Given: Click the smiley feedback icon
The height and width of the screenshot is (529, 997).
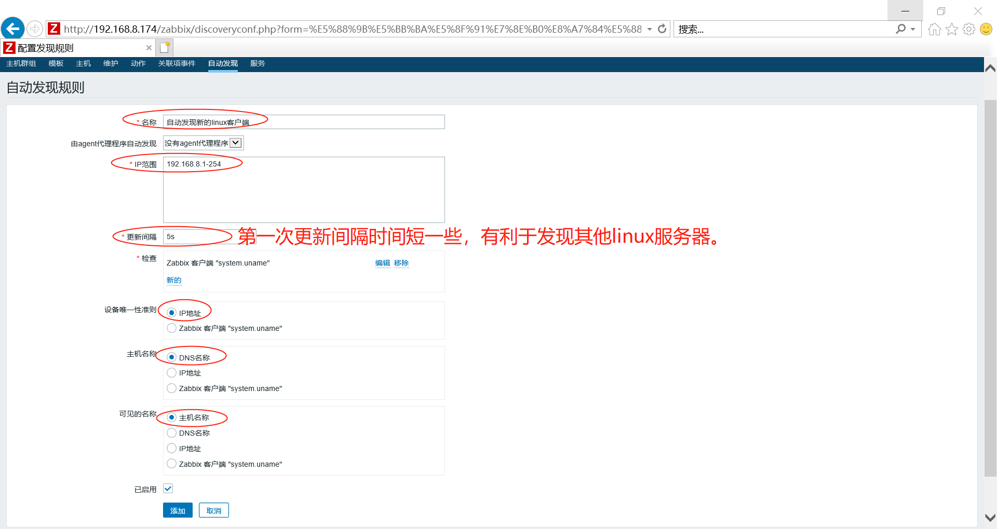Looking at the screenshot, I should [x=986, y=29].
